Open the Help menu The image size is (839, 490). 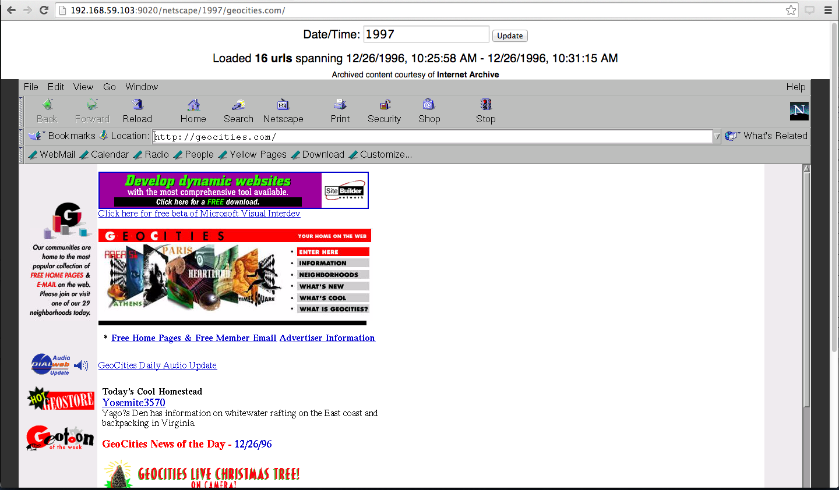pos(796,87)
